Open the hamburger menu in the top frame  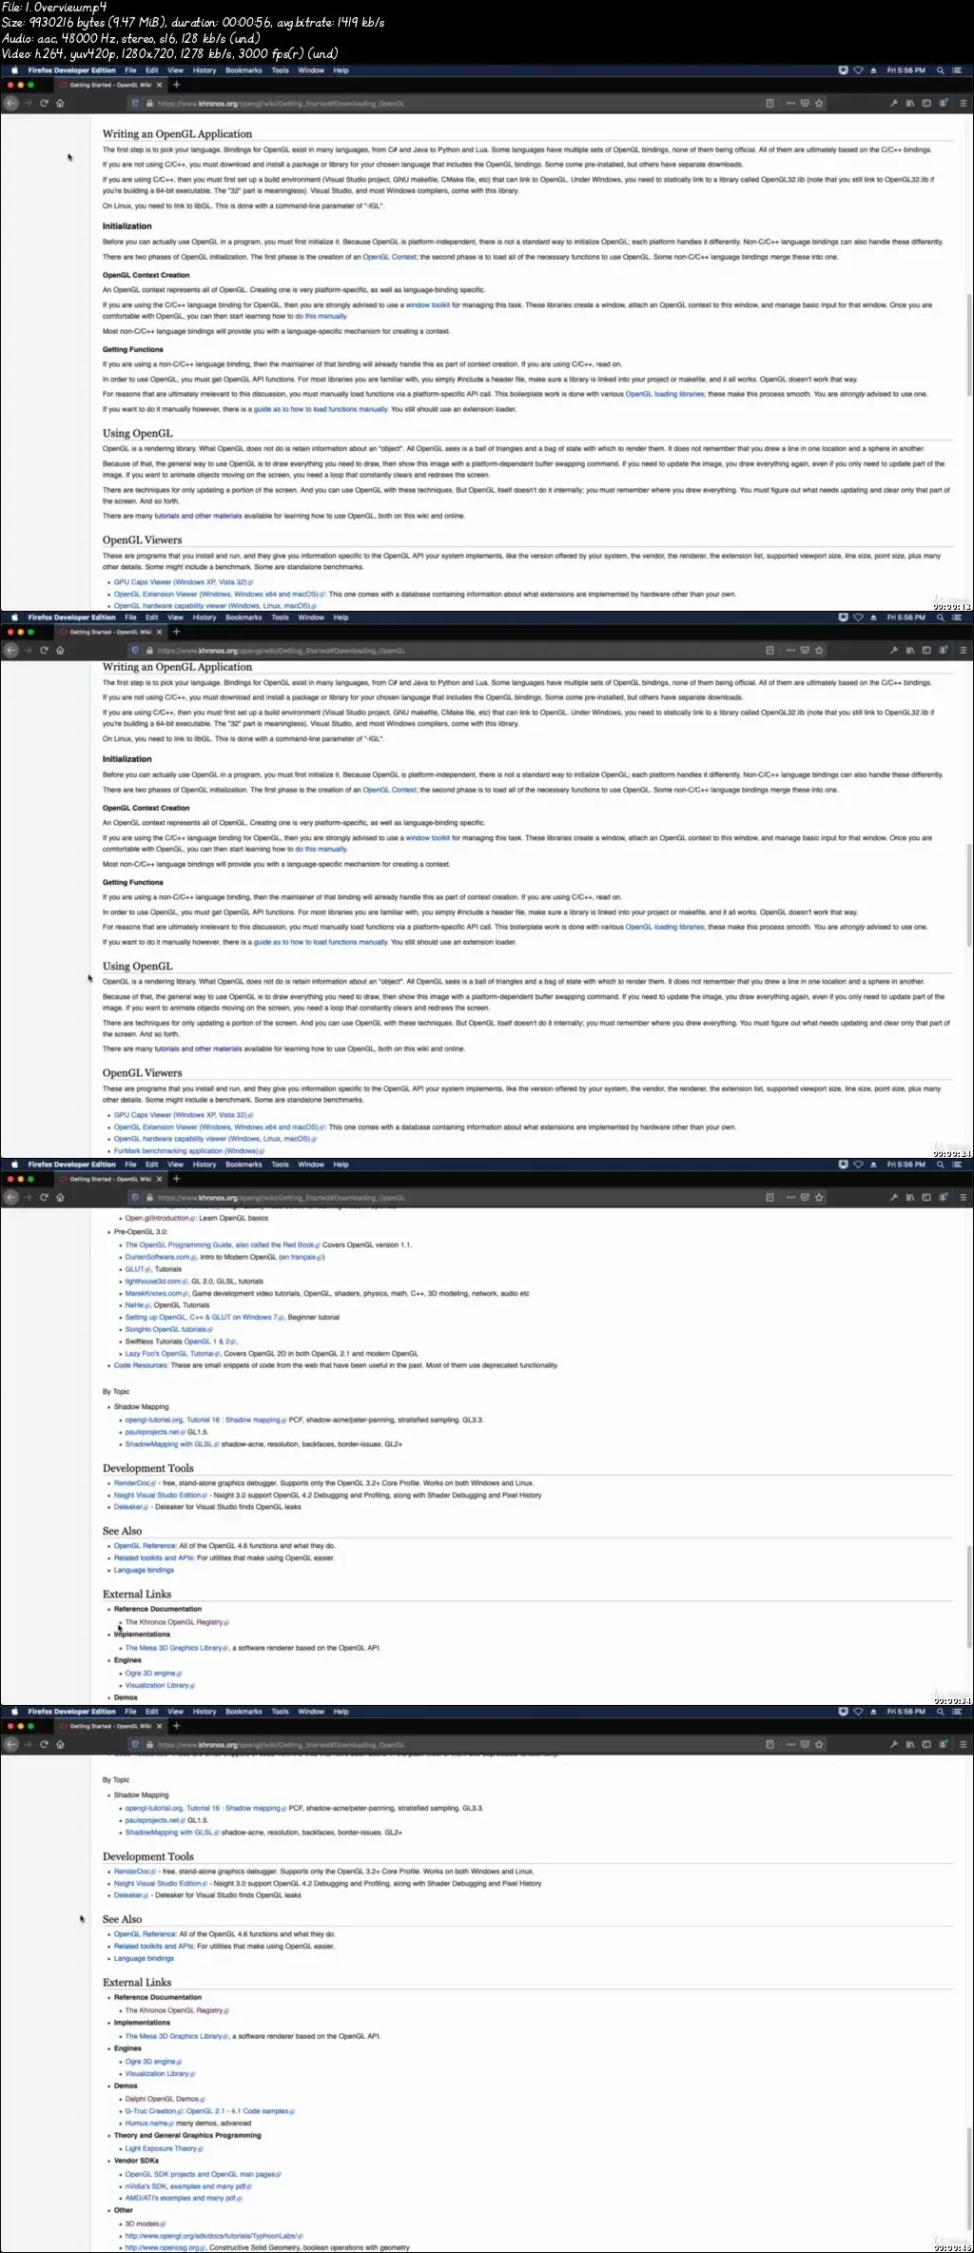963,103
